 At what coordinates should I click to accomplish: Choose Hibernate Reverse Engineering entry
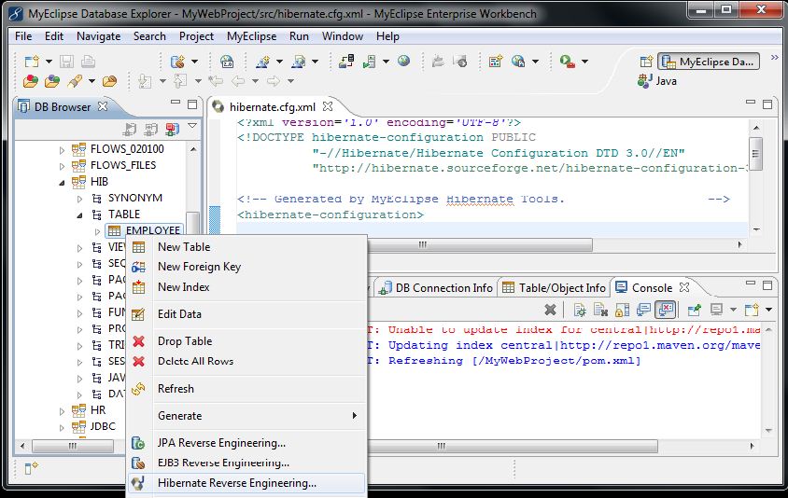pos(246,483)
